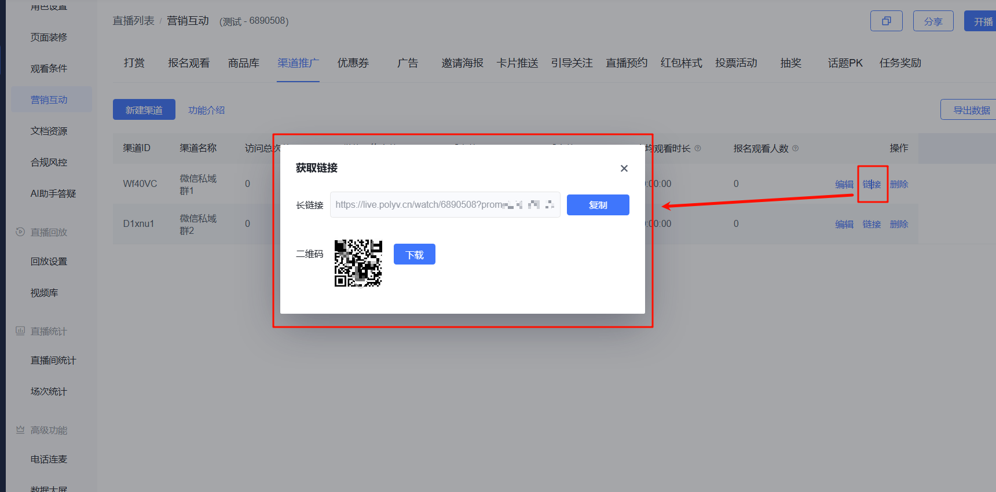Click the 直播回放 section icon
This screenshot has height=492, width=996.
click(20, 232)
